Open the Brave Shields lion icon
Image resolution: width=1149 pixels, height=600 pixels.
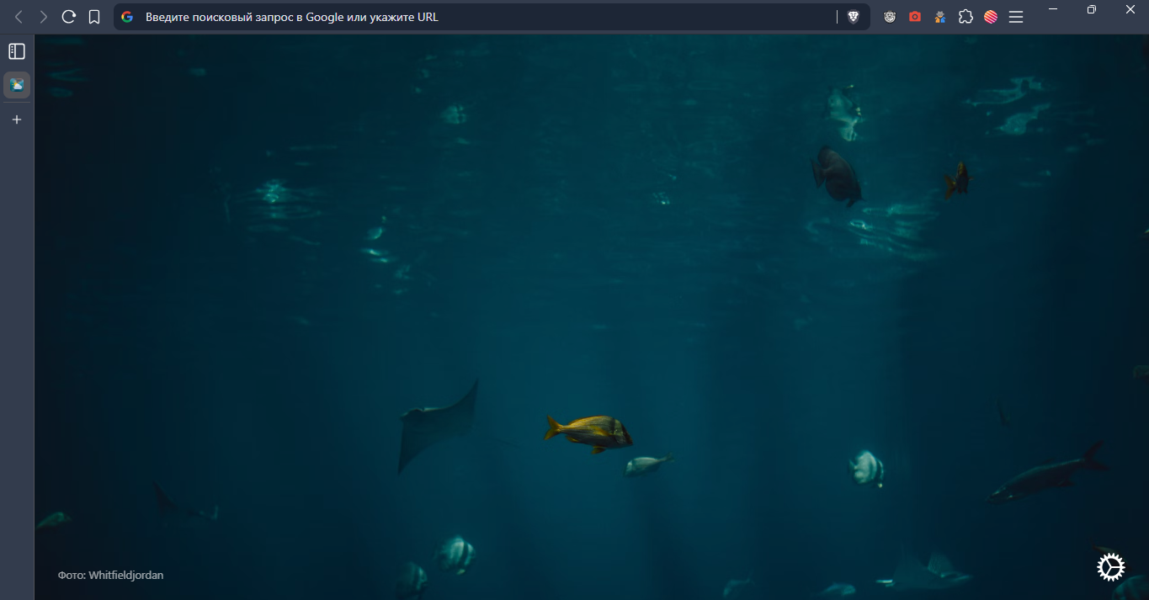tap(853, 17)
